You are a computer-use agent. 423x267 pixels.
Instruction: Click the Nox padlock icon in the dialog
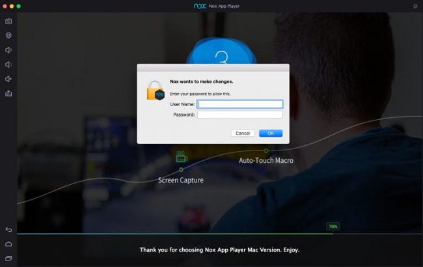(x=156, y=91)
